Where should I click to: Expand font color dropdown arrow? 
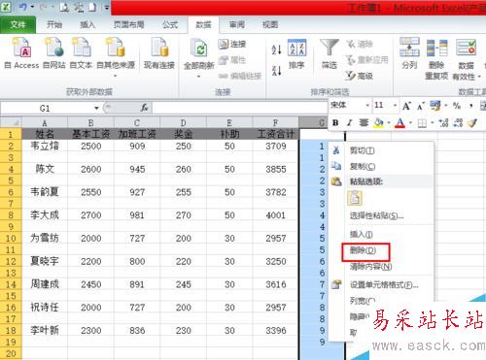410,123
